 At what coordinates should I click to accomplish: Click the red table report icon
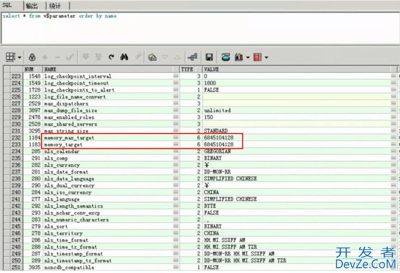pyautogui.click(x=257, y=57)
